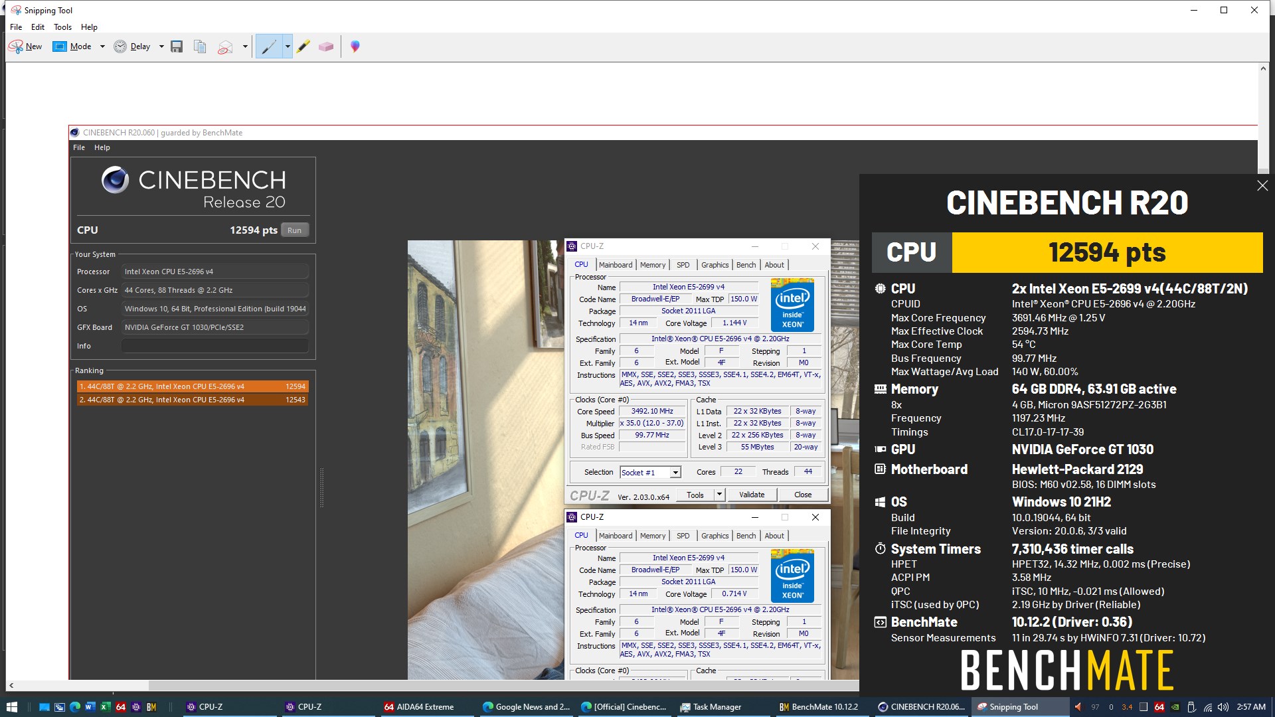Click the 2:57 AM taskbar clock

1251,707
